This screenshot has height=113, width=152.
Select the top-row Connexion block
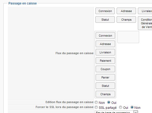(105, 11)
